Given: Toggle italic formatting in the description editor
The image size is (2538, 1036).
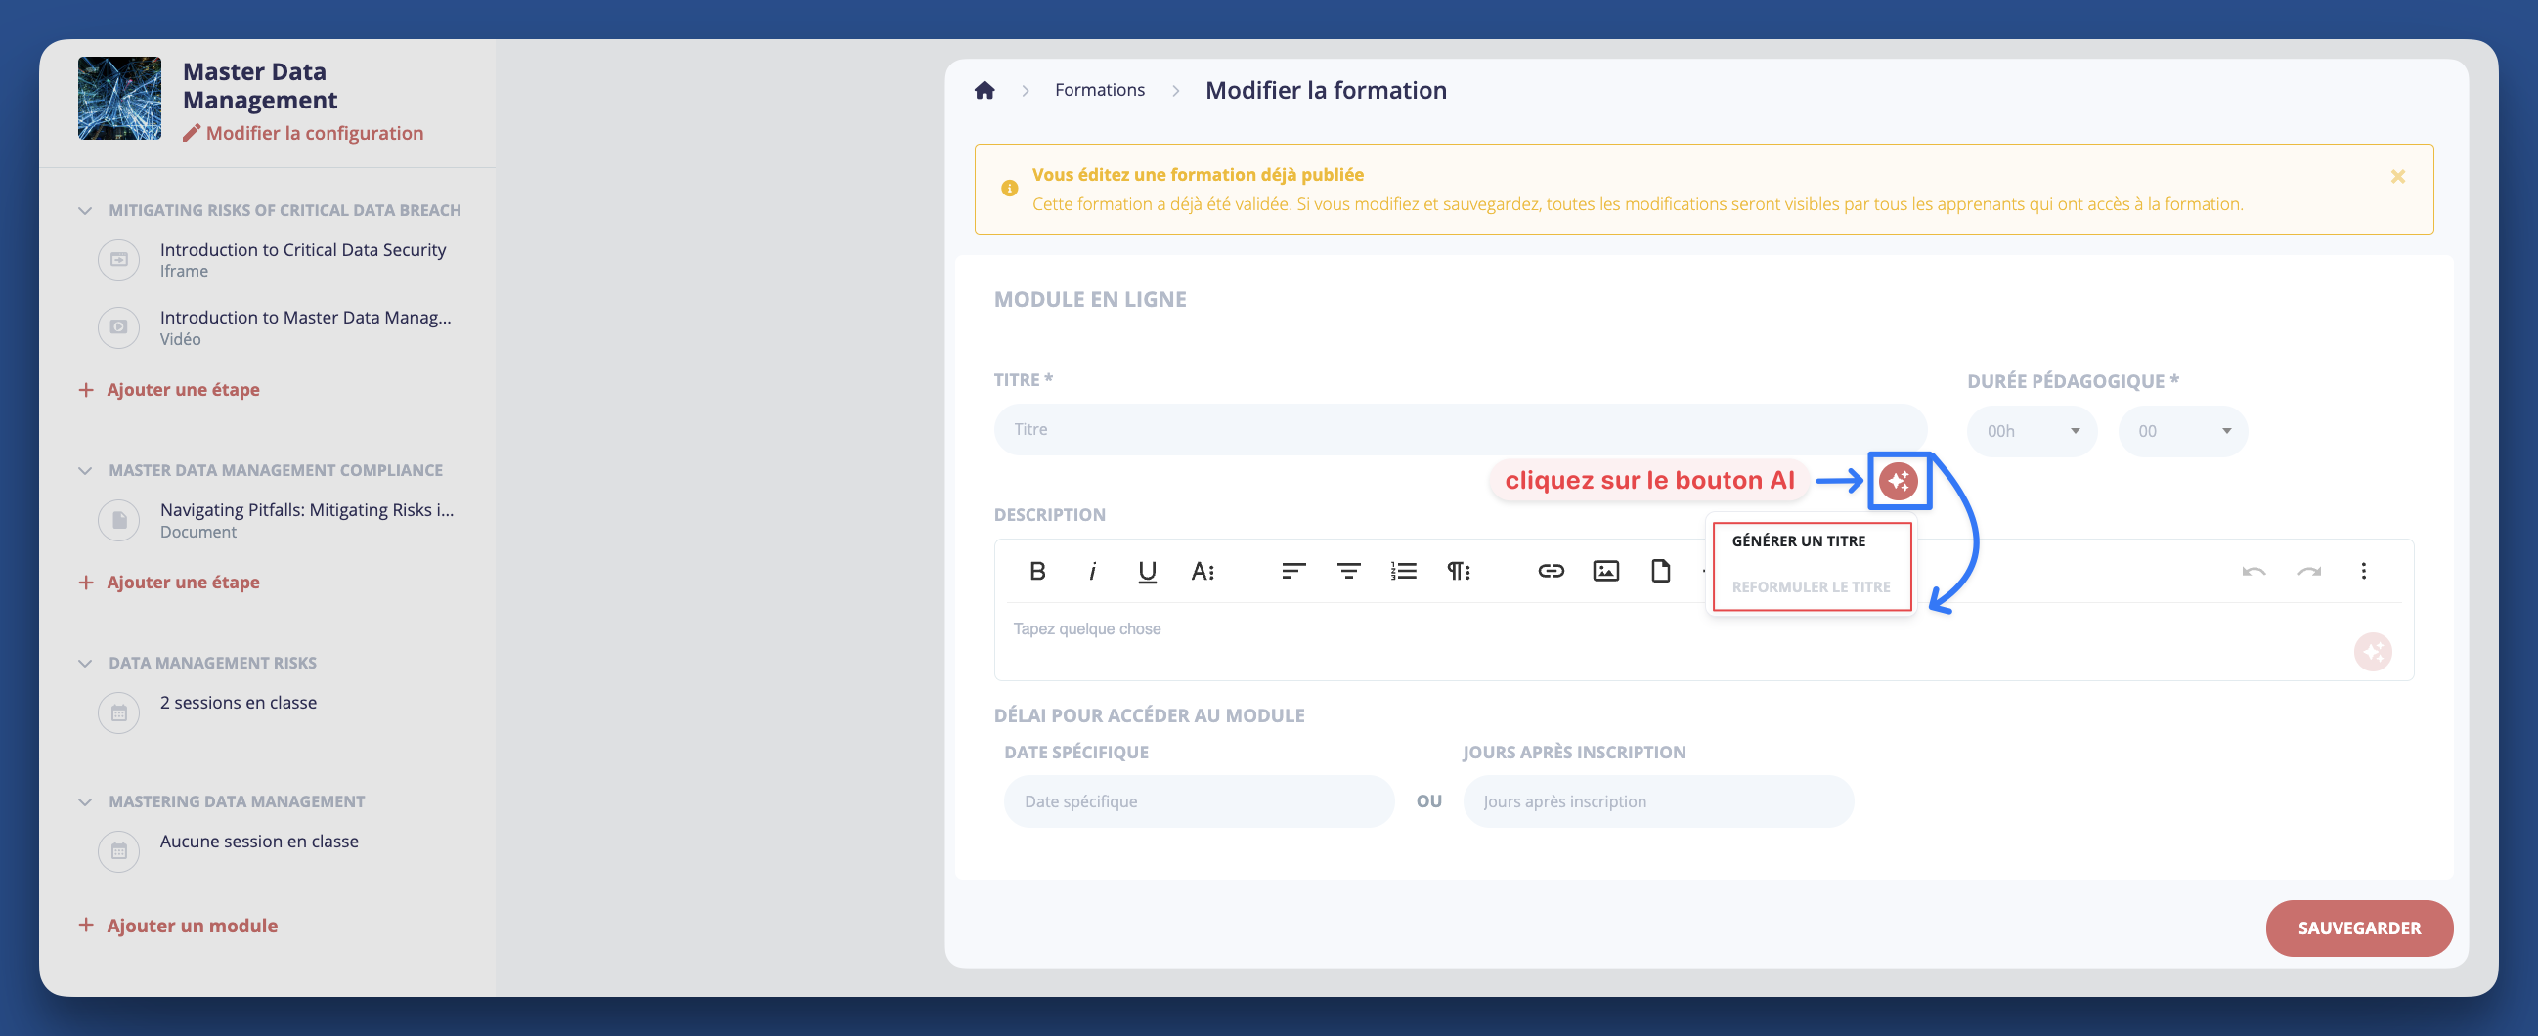Looking at the screenshot, I should 1092,570.
